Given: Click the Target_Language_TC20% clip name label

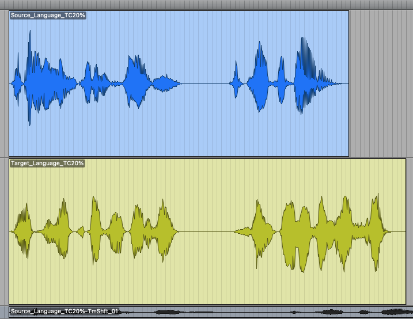Looking at the screenshot, I should pos(48,164).
